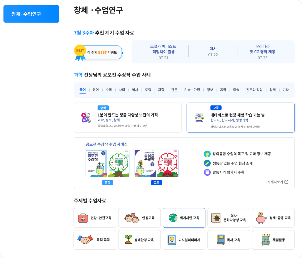Click the handshake icon for 통일 교육
Viewport: 302px width, 258px height.
[85, 240]
